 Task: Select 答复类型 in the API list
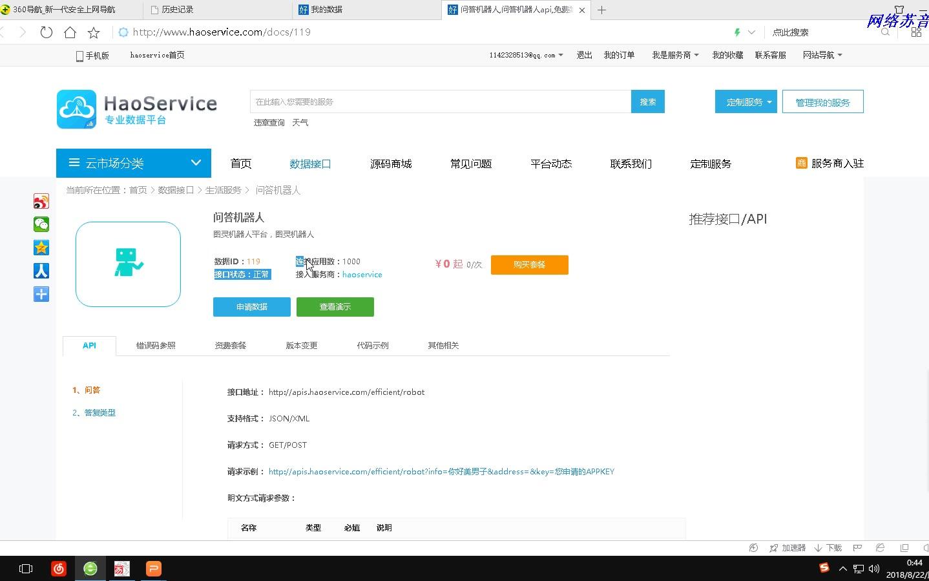point(94,412)
